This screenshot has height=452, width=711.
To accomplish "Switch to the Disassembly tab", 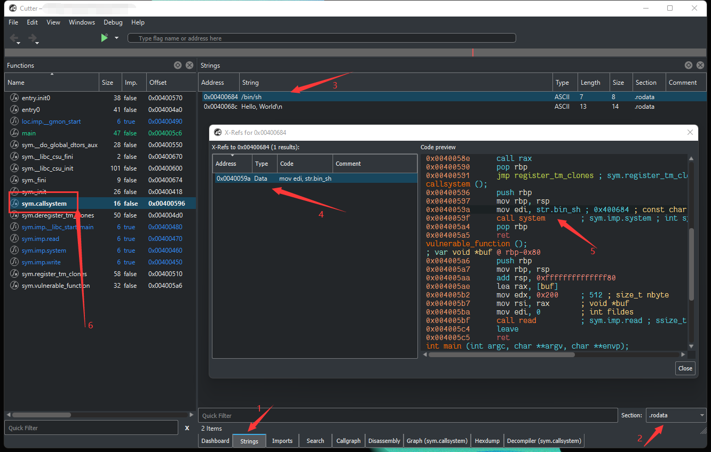I will pyautogui.click(x=384, y=441).
